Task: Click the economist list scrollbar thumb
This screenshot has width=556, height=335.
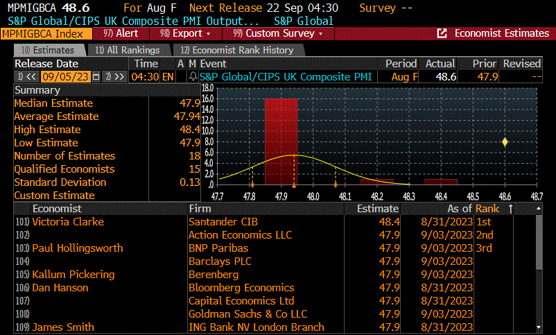Action: click(x=539, y=242)
